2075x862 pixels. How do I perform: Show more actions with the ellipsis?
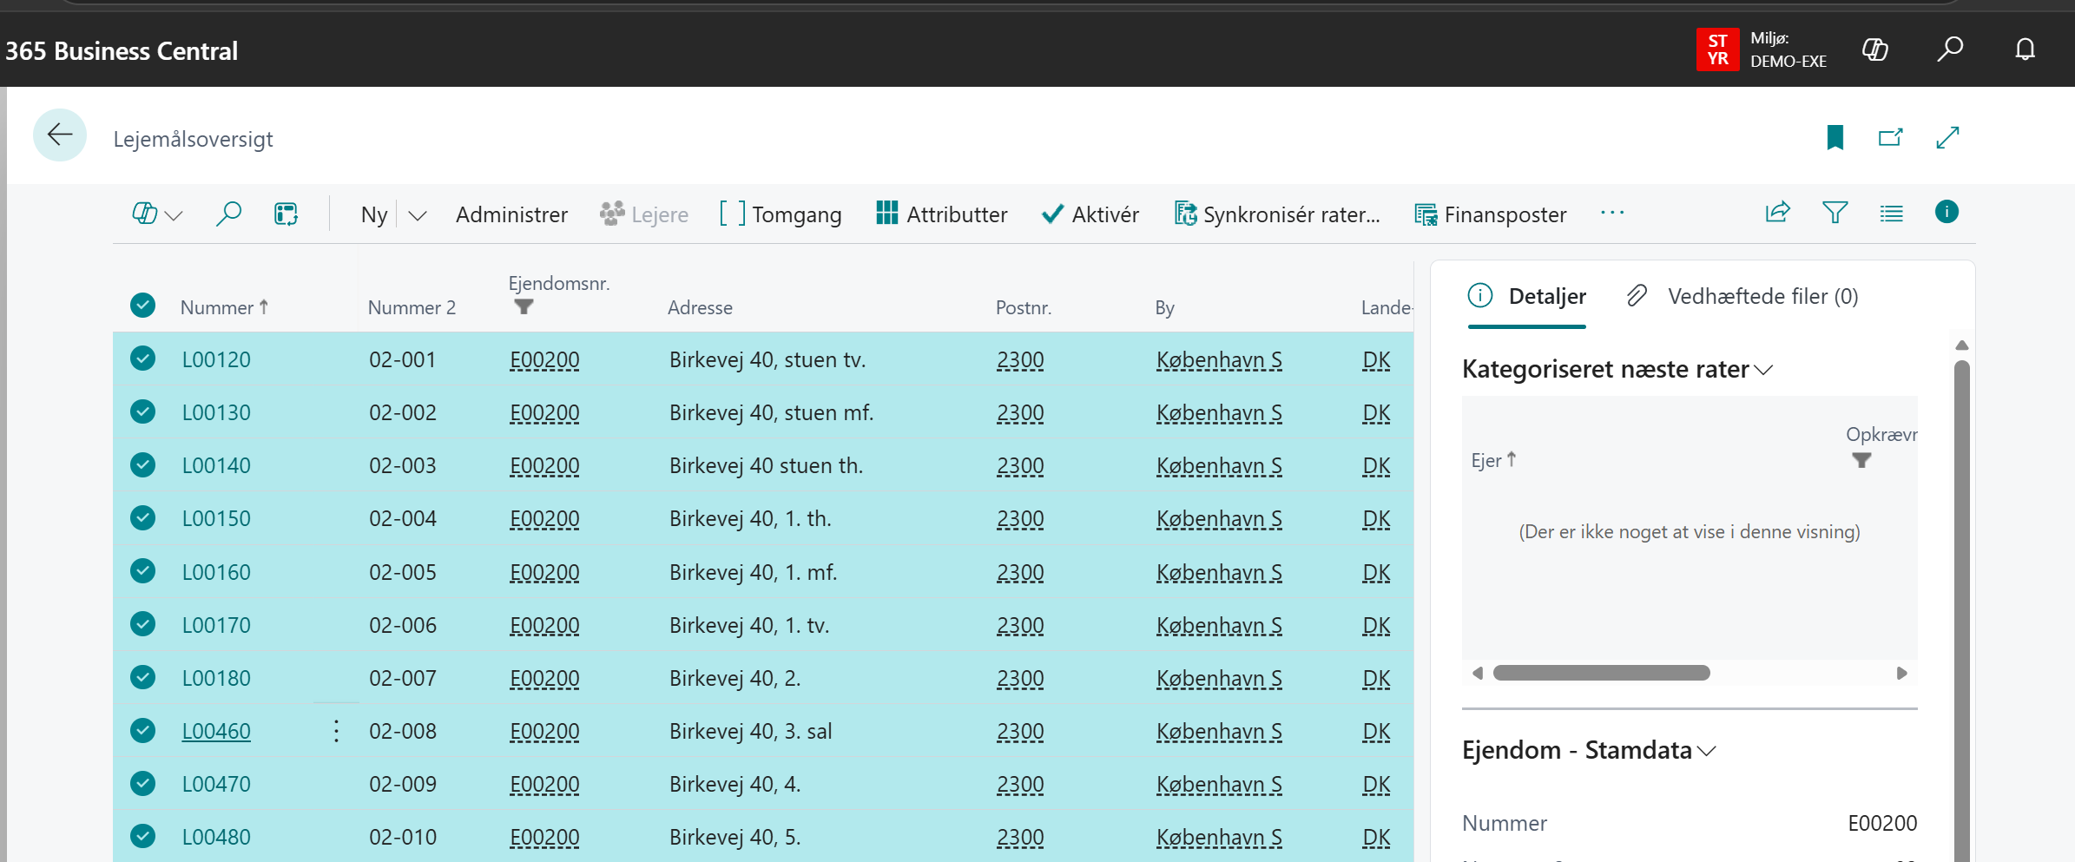1612,213
